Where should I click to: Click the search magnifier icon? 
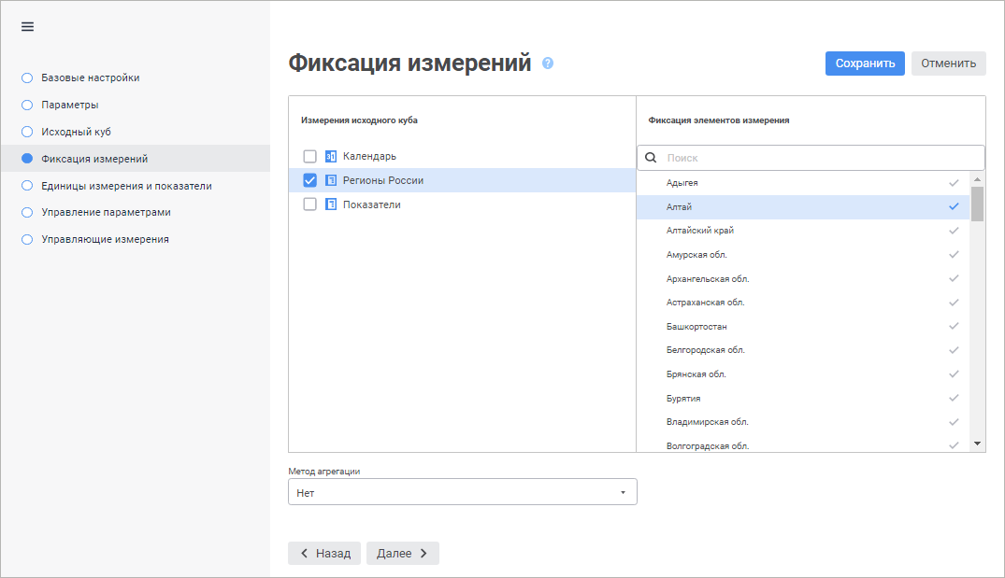click(x=651, y=158)
